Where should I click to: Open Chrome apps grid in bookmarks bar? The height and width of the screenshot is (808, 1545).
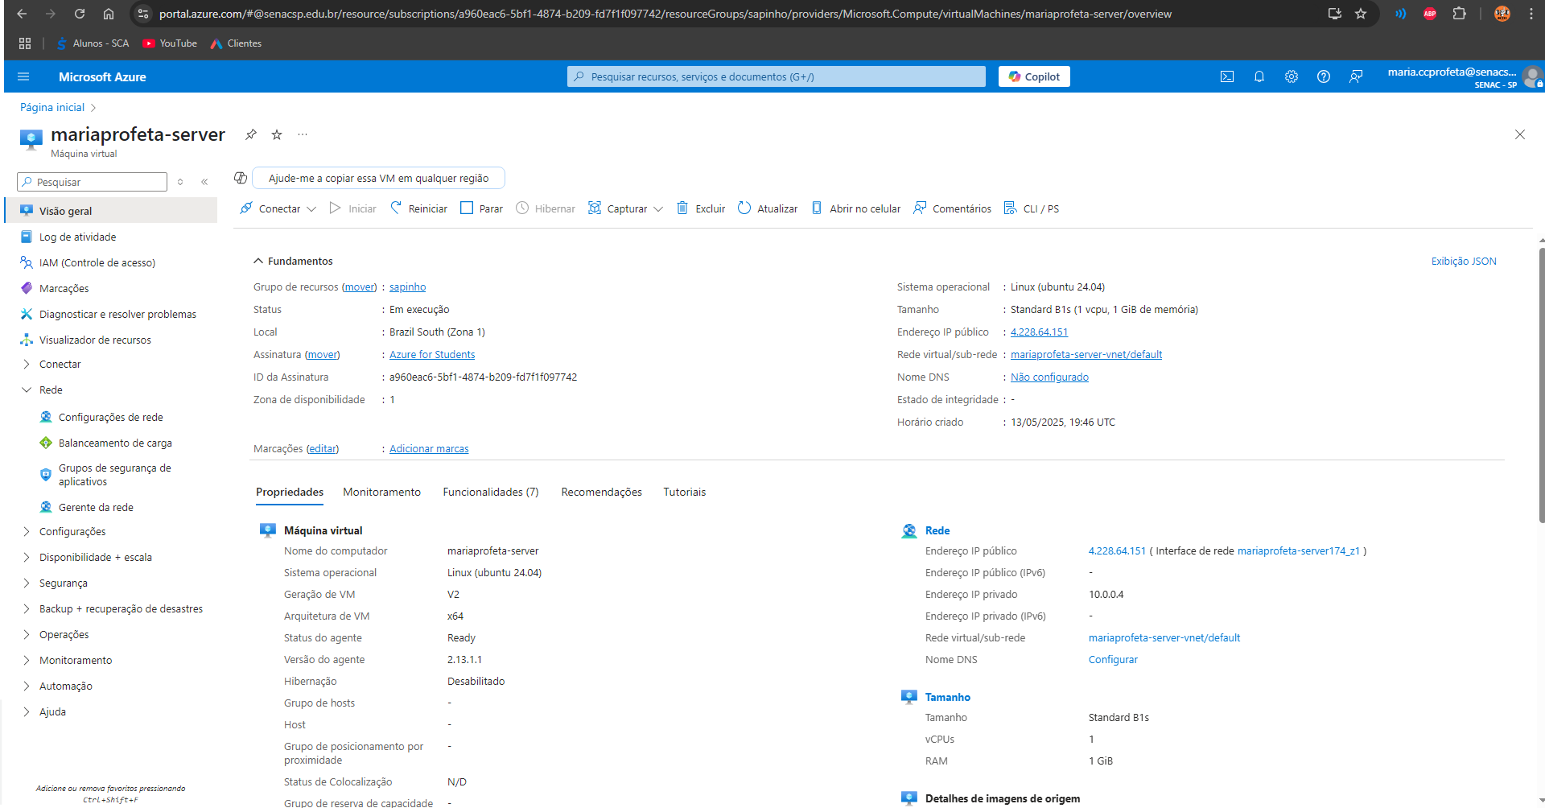25,43
